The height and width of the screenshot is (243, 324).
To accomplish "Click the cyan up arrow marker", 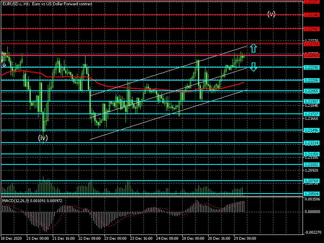I will click(x=253, y=48).
